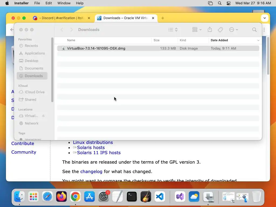
Task: Open the Finder group-by dropdown
Action: point(197,30)
